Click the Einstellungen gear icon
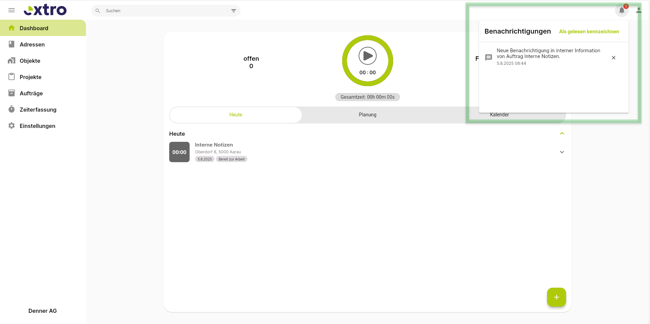650x324 pixels. click(12, 126)
